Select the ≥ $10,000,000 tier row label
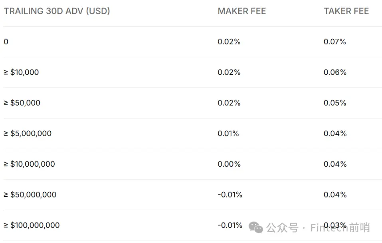382x243 pixels. [30, 164]
